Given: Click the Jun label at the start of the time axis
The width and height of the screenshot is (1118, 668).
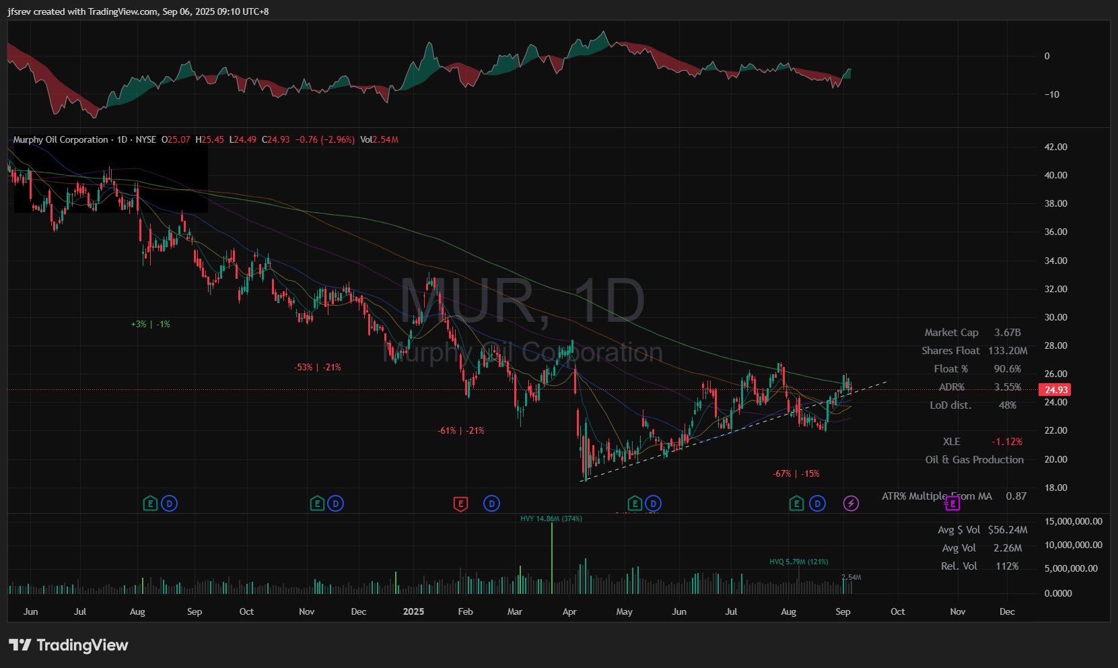Looking at the screenshot, I should (x=30, y=611).
